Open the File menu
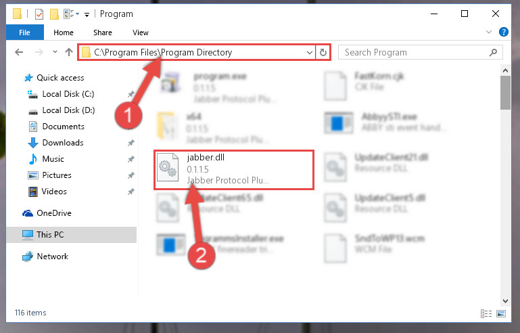The image size is (520, 333). tap(24, 32)
